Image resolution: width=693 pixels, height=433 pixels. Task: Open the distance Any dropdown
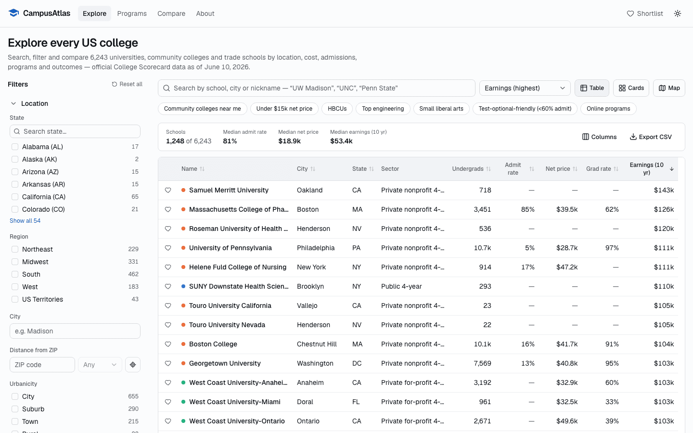(x=100, y=365)
